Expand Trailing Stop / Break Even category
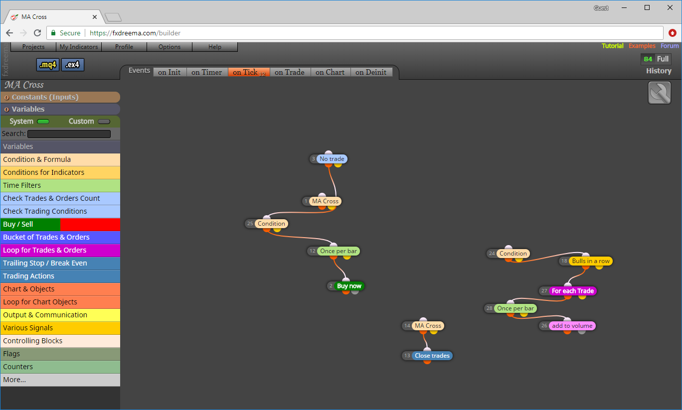 [x=60, y=263]
